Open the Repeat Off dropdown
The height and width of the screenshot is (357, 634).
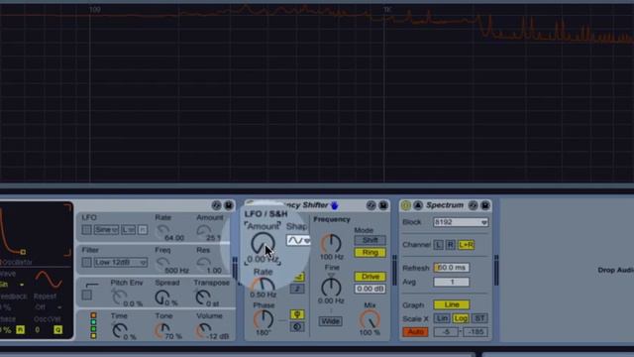click(x=48, y=307)
